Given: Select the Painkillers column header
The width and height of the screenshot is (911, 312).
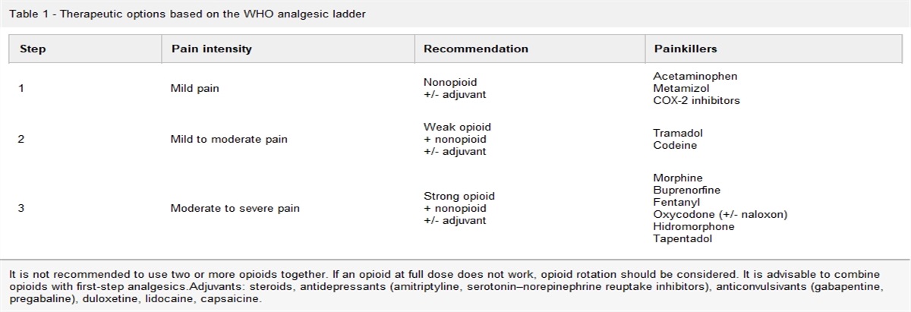Looking at the screenshot, I should click(686, 49).
